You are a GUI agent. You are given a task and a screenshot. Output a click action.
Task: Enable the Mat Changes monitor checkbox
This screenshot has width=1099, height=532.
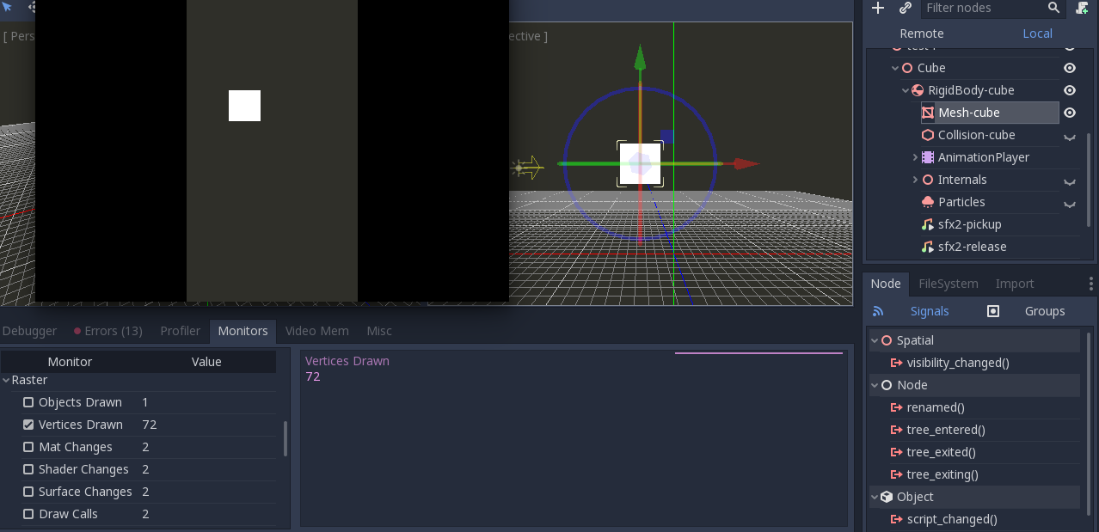(28, 447)
